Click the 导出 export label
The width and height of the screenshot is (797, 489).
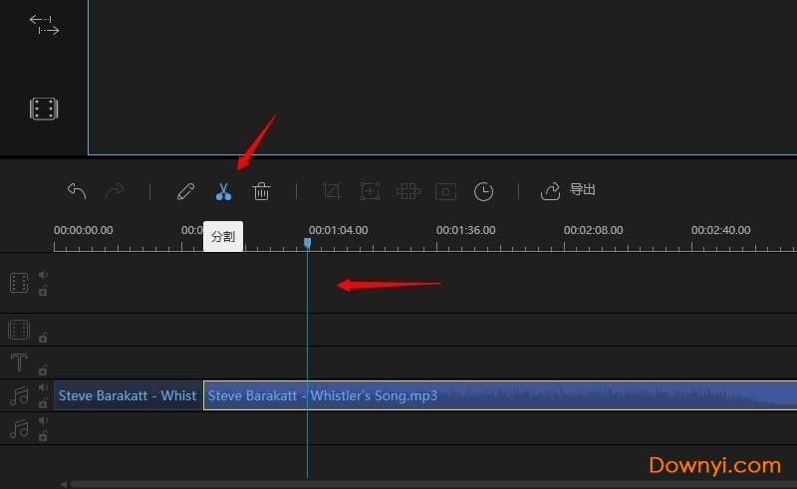(583, 189)
